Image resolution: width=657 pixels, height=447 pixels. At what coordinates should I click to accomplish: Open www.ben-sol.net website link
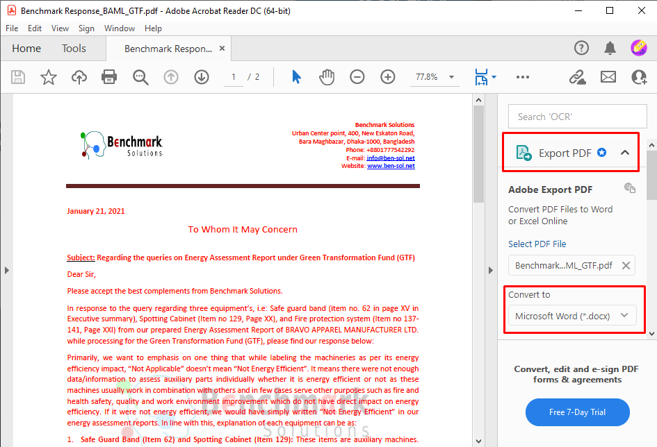click(x=391, y=166)
